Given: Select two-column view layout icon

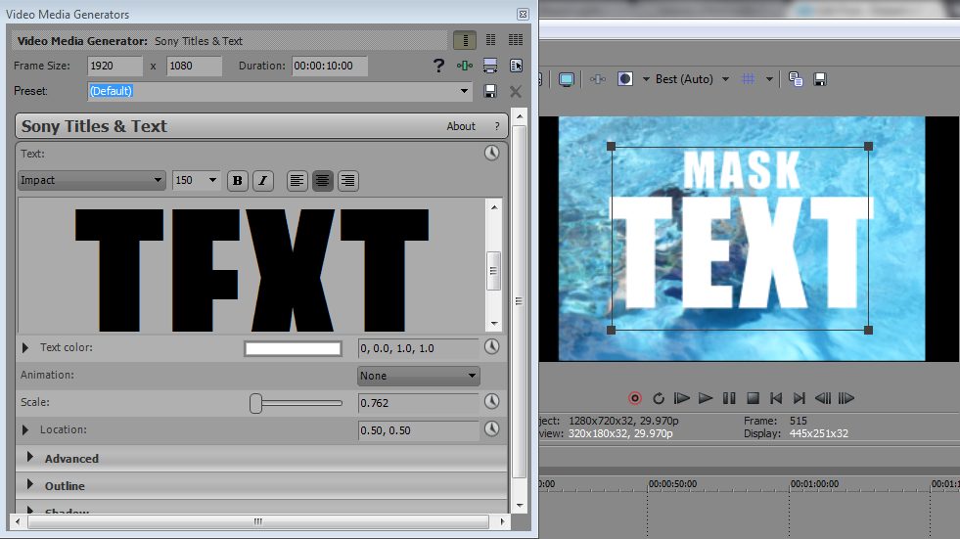Looking at the screenshot, I should click(490, 40).
